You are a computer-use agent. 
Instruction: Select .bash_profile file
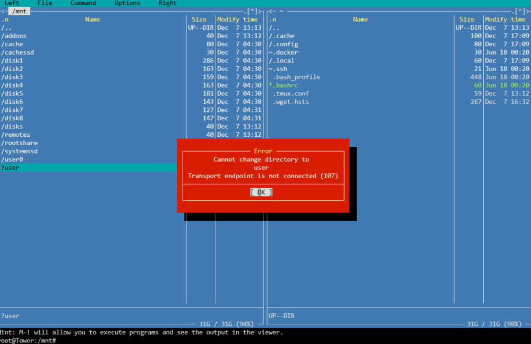coord(399,77)
